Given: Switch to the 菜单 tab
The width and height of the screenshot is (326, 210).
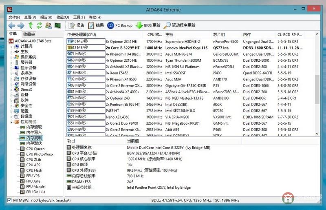Looking at the screenshot, I should click(13, 34).
